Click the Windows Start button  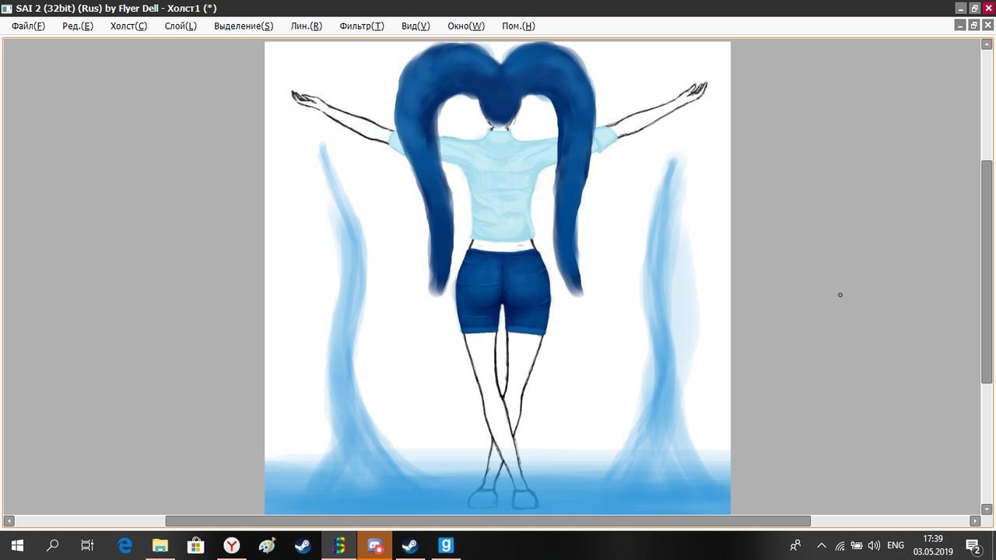pos(16,545)
